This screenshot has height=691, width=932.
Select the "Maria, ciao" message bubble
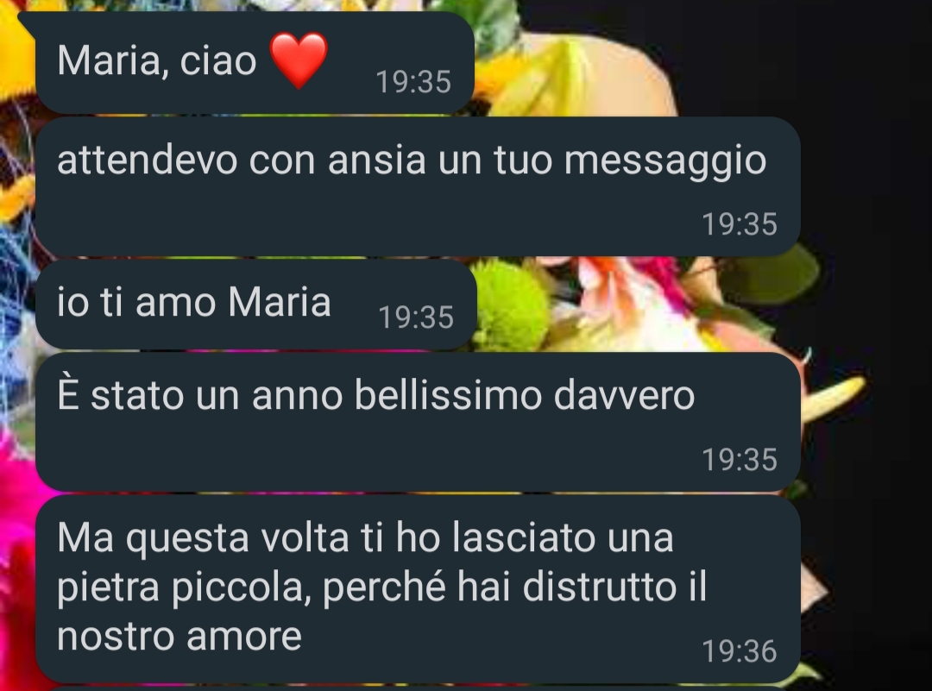[x=255, y=62]
